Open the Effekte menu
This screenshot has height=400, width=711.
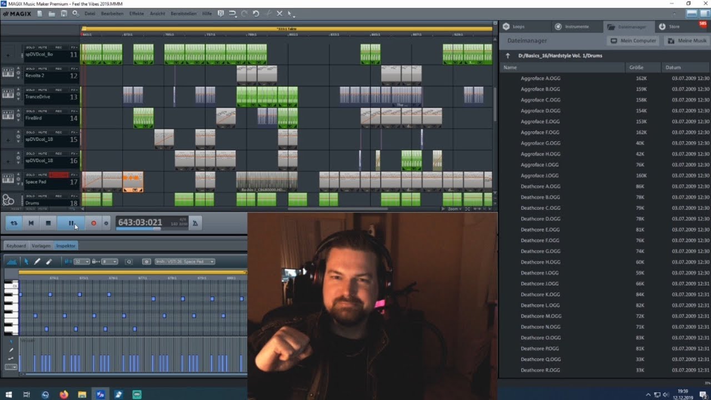coord(137,13)
